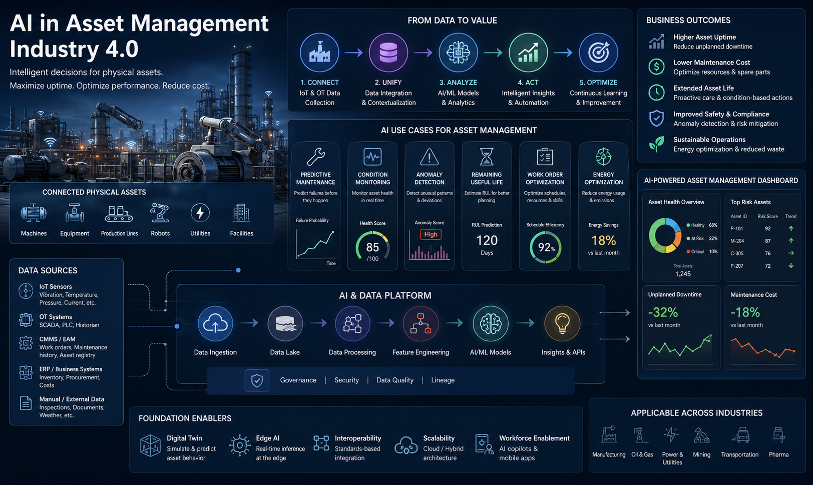Click the Analyze AI chip icon
813x485 pixels.
(x=458, y=53)
